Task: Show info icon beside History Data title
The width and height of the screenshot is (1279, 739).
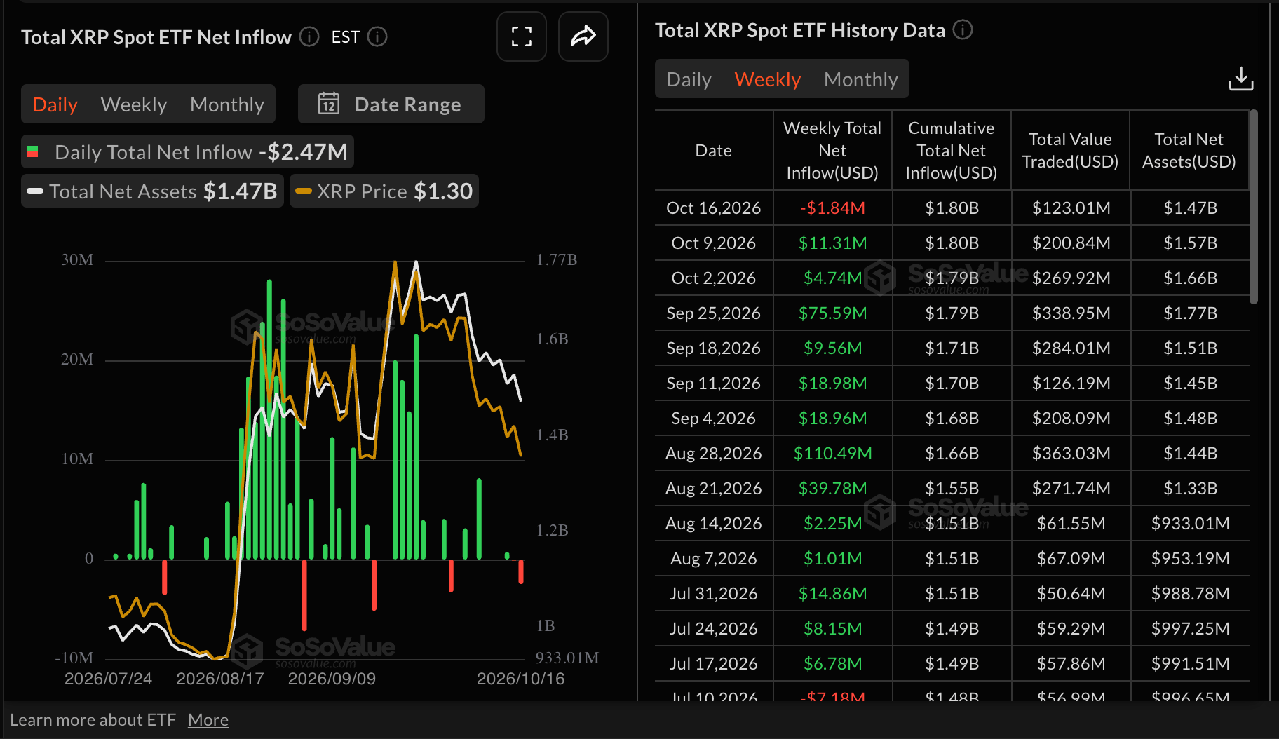Action: click(x=963, y=30)
